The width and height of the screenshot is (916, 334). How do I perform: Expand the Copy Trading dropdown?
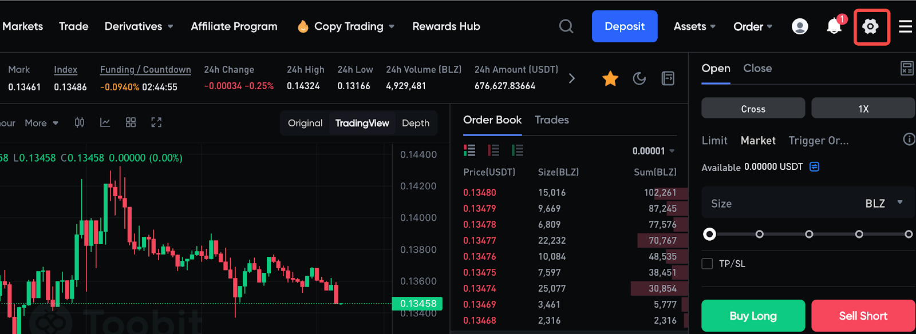tap(392, 26)
